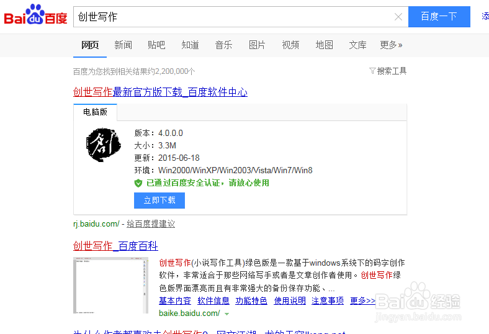Image resolution: width=489 pixels, height=334 pixels.
Task: Open 创世写作最新官方版下载 result link
Action: pos(160,92)
